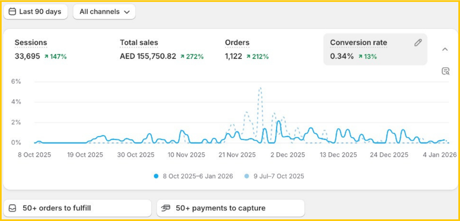Open the report view icon above chart

[x=445, y=71]
